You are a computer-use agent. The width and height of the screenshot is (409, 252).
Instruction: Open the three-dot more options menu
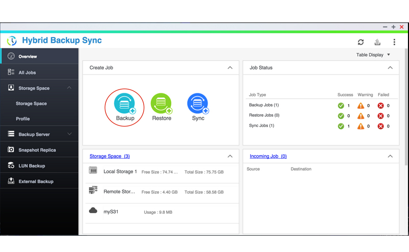(394, 42)
